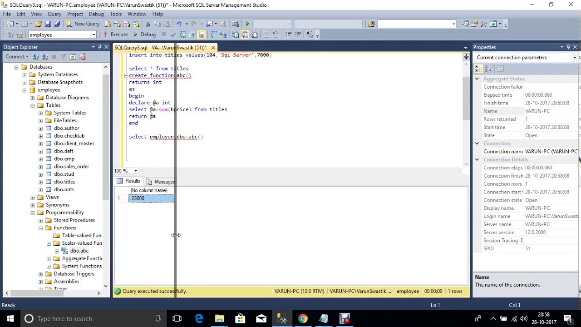Screen dimensions: 581x327
Task: Click the 23000 result cell
Action: coord(151,198)
